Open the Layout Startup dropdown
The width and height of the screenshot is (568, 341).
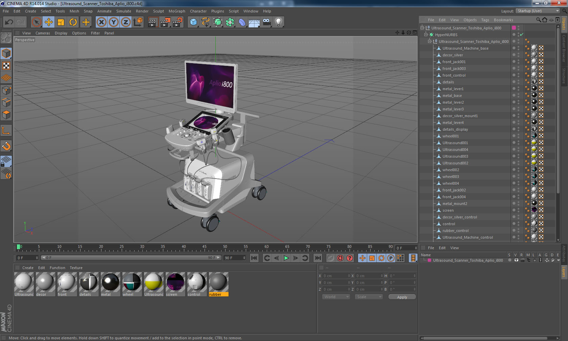pos(538,11)
